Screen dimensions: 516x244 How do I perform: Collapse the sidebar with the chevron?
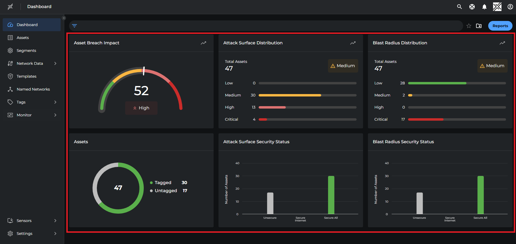pos(64,18)
